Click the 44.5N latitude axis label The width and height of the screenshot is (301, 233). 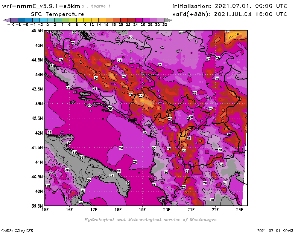pos(37,60)
